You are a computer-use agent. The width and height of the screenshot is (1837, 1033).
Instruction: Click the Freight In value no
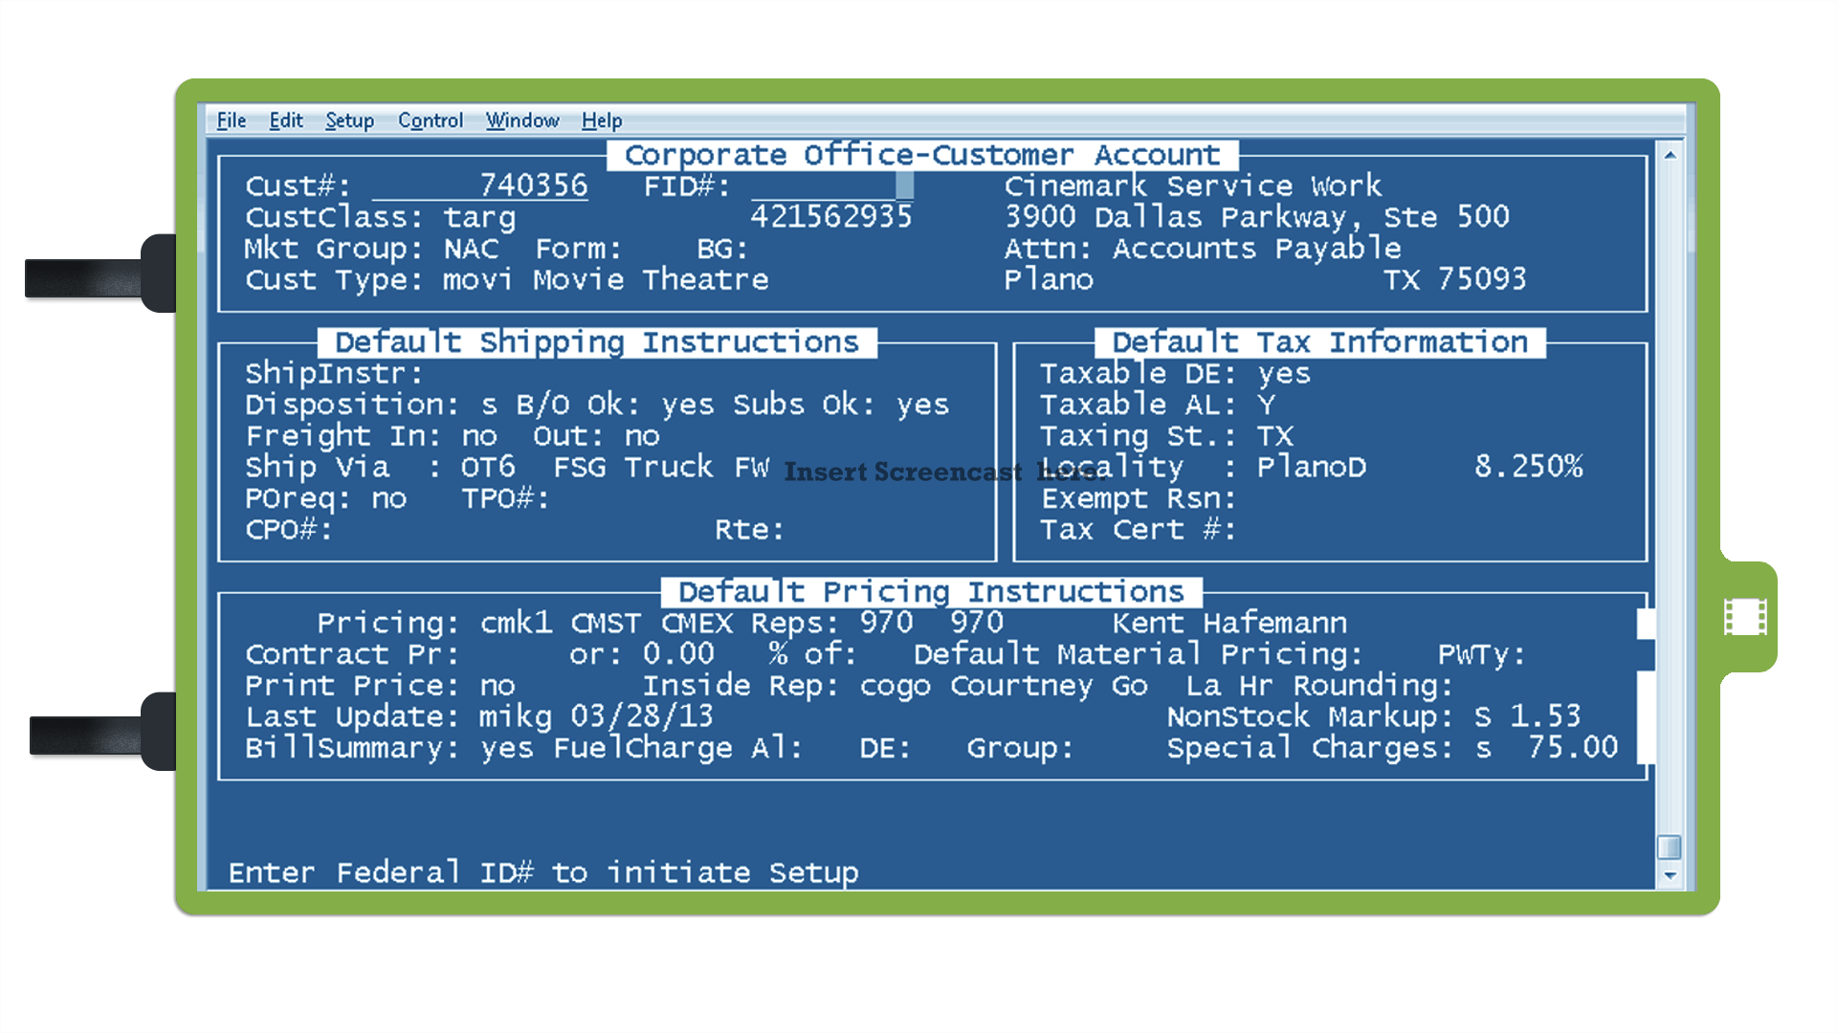[479, 436]
